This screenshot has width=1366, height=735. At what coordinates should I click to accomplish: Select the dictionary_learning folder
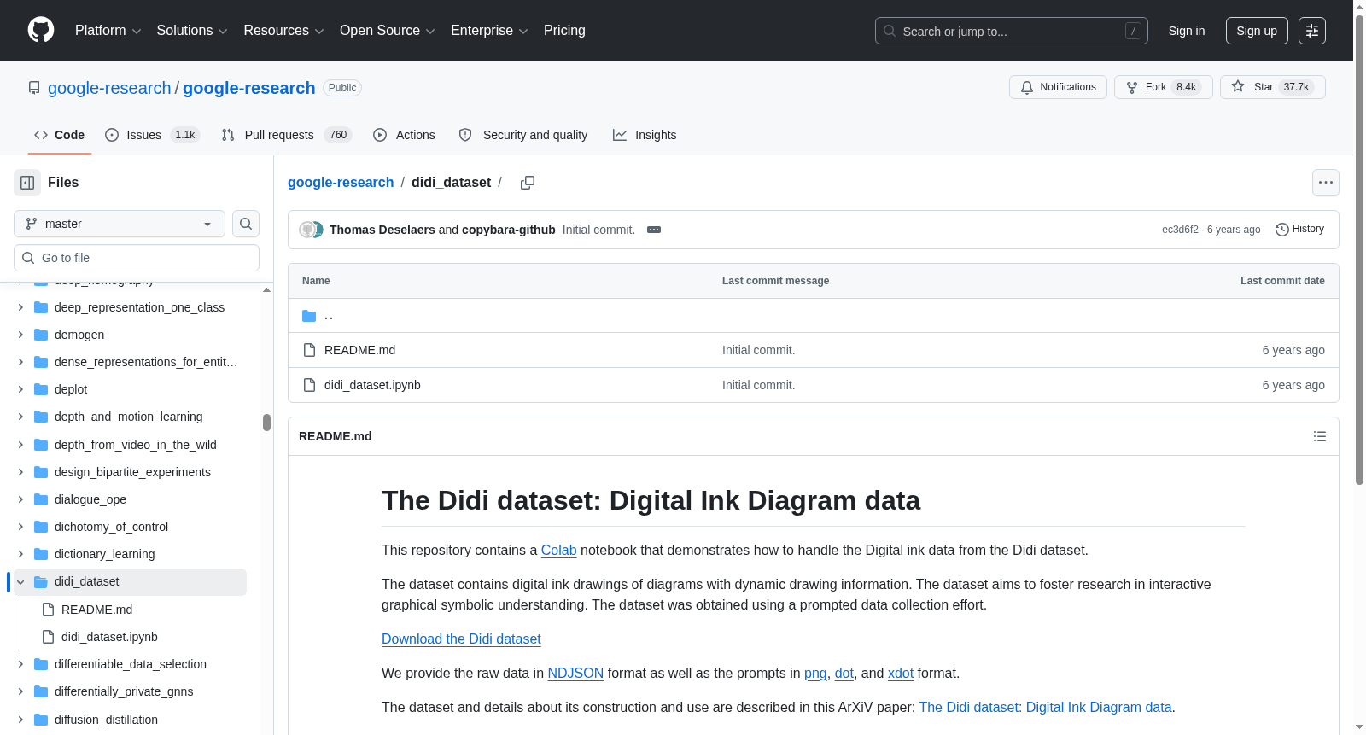104,554
